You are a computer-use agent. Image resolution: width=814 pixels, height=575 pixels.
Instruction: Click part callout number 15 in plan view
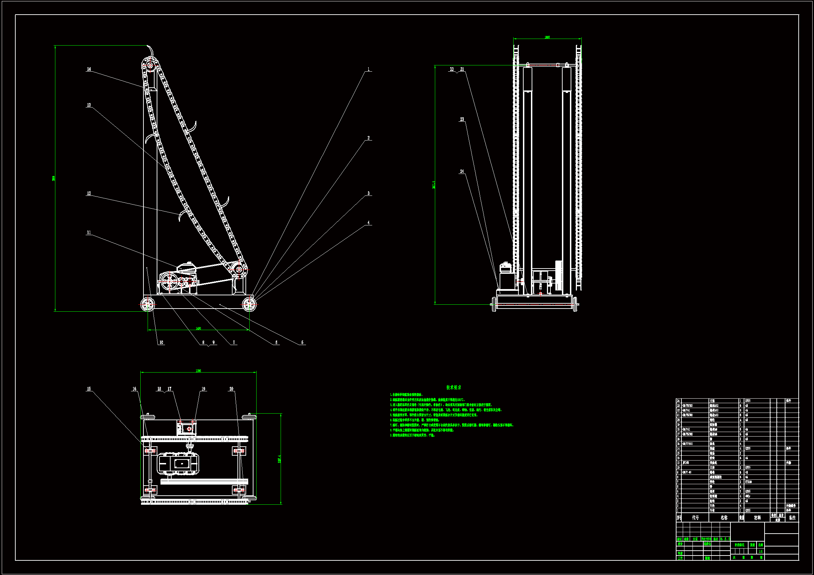pos(89,389)
